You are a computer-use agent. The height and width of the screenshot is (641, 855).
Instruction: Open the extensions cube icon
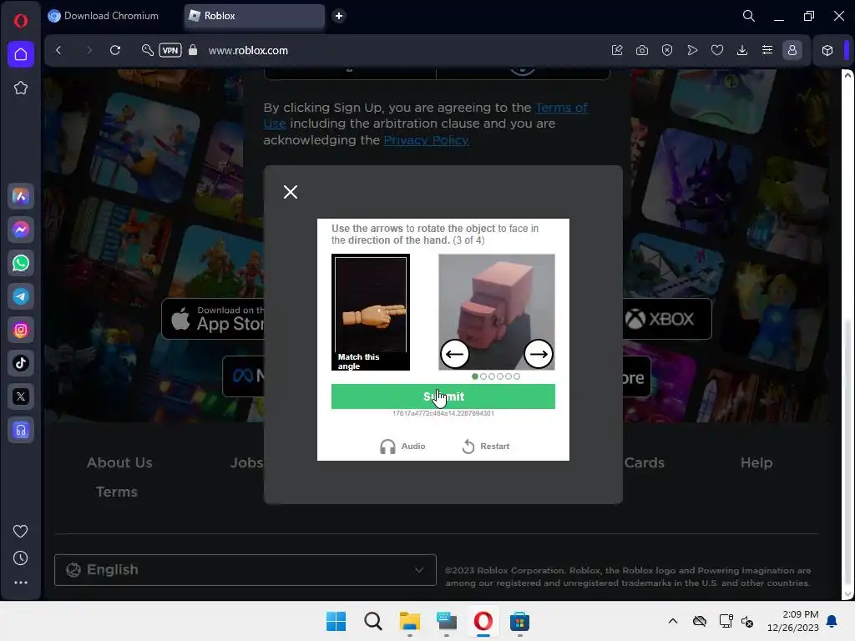pos(827,50)
